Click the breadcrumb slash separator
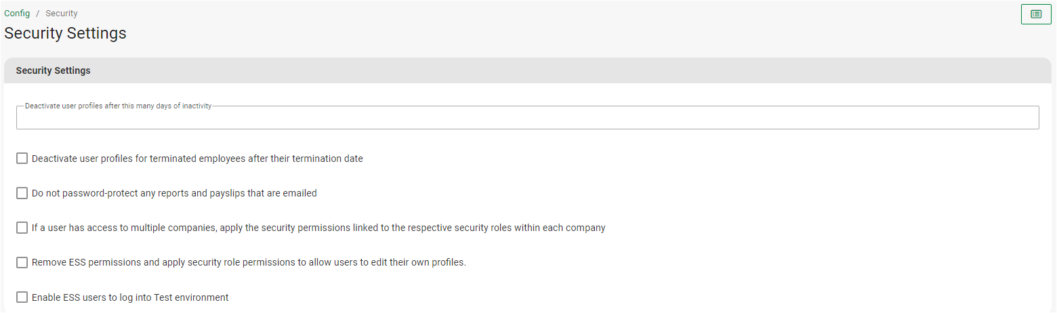The image size is (1057, 313). click(38, 14)
